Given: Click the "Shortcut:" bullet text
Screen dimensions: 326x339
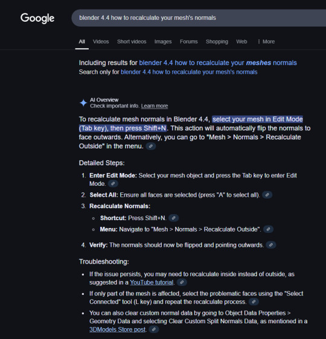Looking at the screenshot, I should (113, 218).
